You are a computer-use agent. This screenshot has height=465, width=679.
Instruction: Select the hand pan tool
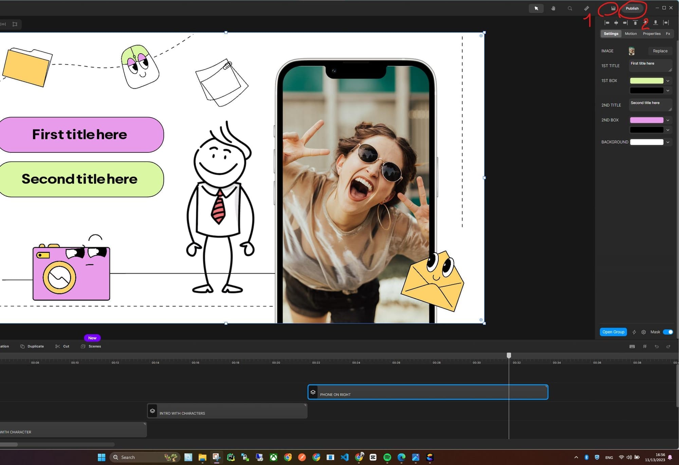tap(553, 8)
